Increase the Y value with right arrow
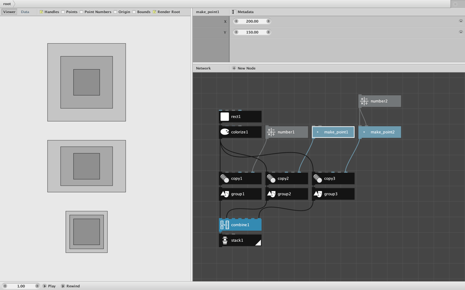Screen dimensions: 465x290 pyautogui.click(x=268, y=32)
